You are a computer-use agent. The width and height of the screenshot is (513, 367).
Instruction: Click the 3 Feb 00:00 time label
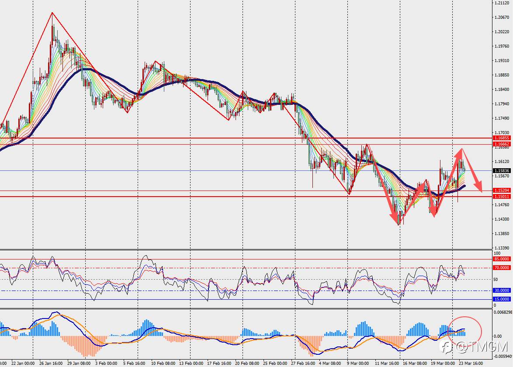106,363
